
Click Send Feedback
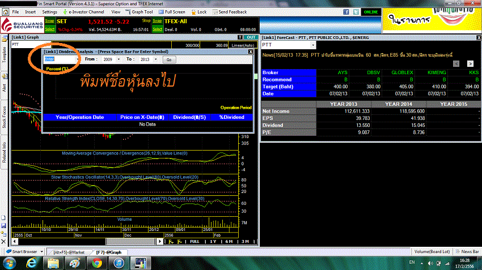tap(230, 12)
